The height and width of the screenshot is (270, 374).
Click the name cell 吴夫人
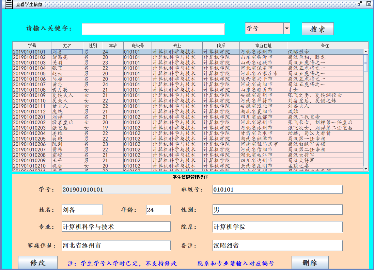click(x=67, y=101)
